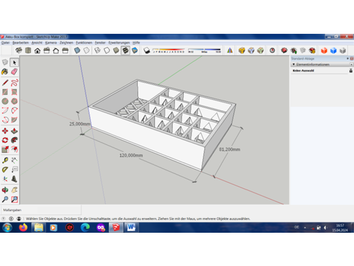Screen dimensions: 354x266
Task: Open Firefox from the taskbar
Action: pyautogui.click(x=23, y=227)
